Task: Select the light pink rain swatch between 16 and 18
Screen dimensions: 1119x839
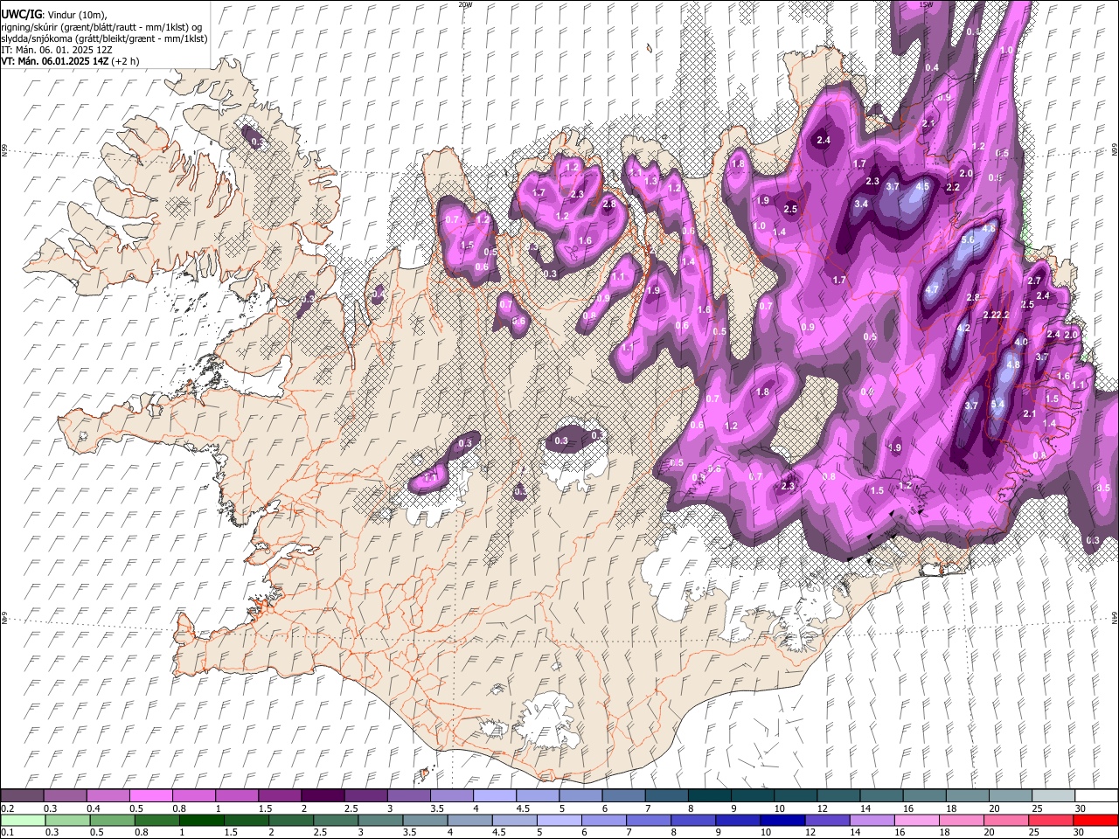Action: pos(916,821)
